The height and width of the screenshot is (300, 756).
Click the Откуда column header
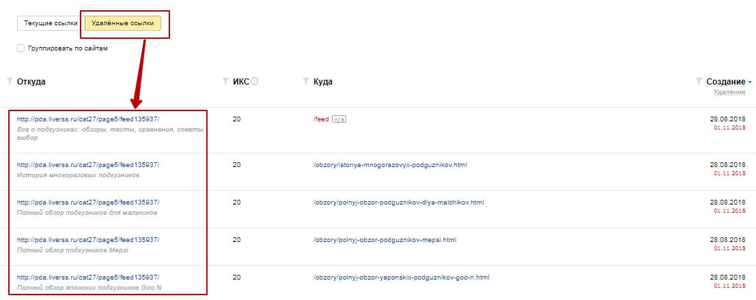(x=31, y=82)
